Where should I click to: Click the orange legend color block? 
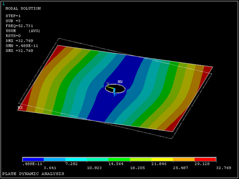pyautogui.click(x=184, y=159)
